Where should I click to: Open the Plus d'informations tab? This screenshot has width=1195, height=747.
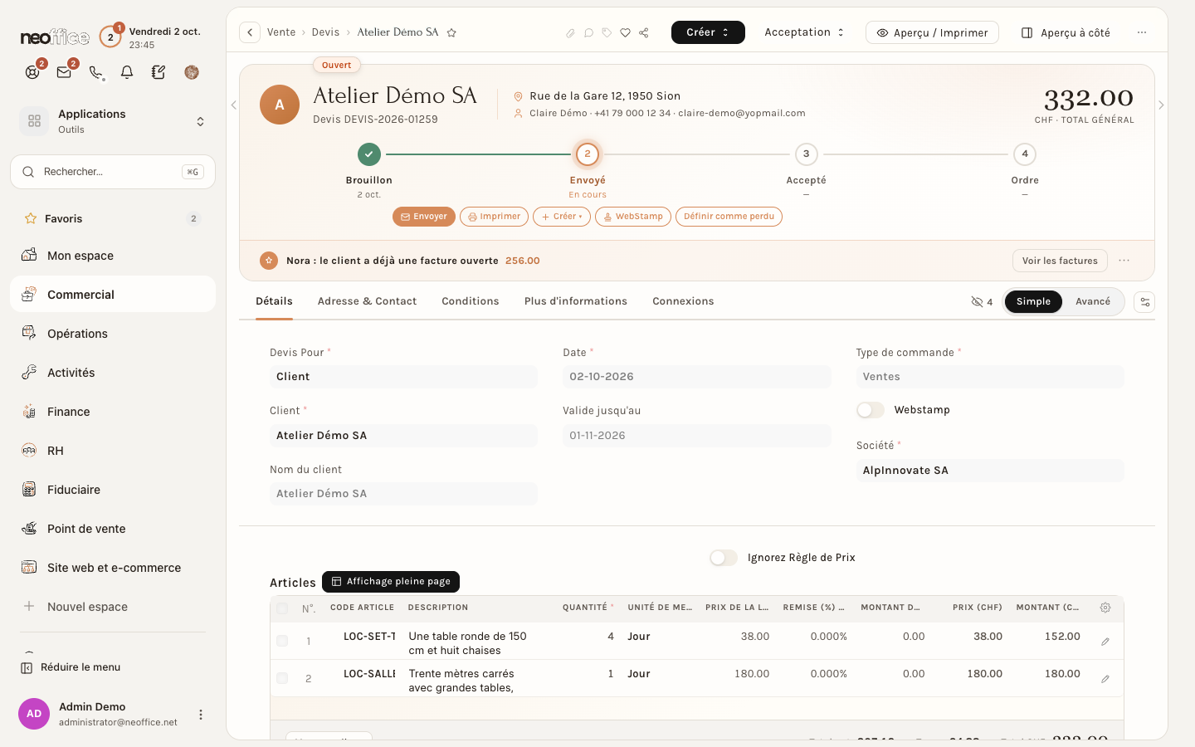click(x=576, y=301)
